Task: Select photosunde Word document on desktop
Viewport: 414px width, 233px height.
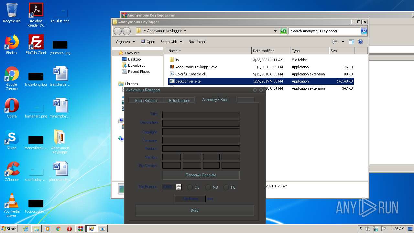Action: [x=60, y=172]
